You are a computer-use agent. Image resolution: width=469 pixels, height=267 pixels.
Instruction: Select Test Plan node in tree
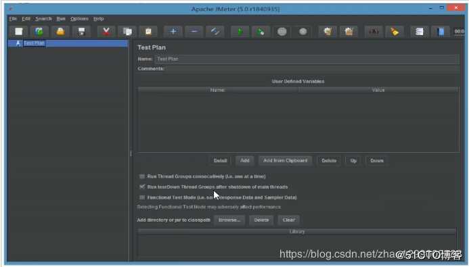pos(34,43)
